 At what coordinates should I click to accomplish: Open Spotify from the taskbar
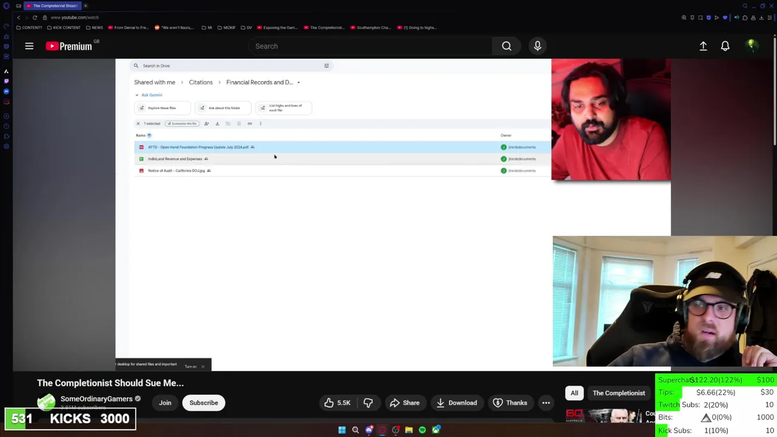pos(422,430)
